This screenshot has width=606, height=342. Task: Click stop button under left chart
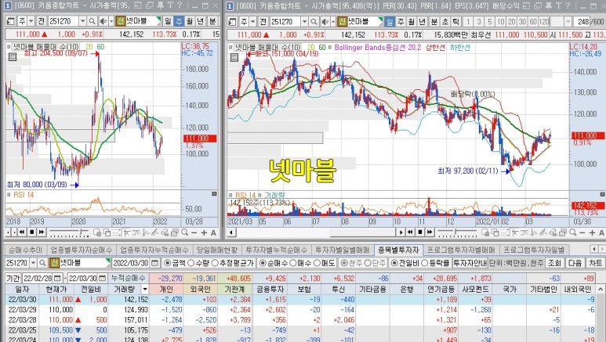pyautogui.click(x=31, y=232)
